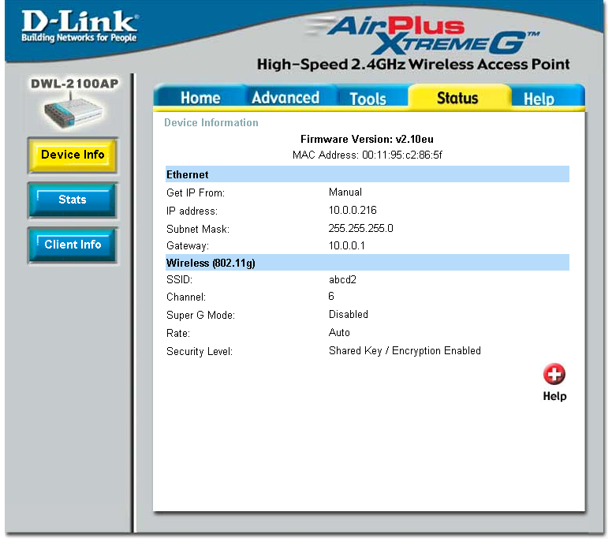This screenshot has height=542, width=612.
Task: Open the Tools tab
Action: (x=368, y=99)
